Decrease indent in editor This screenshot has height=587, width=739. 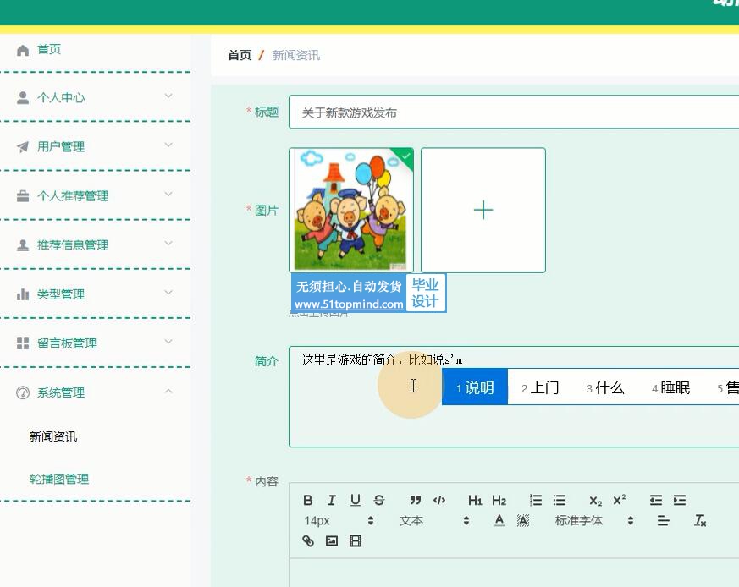(x=655, y=500)
